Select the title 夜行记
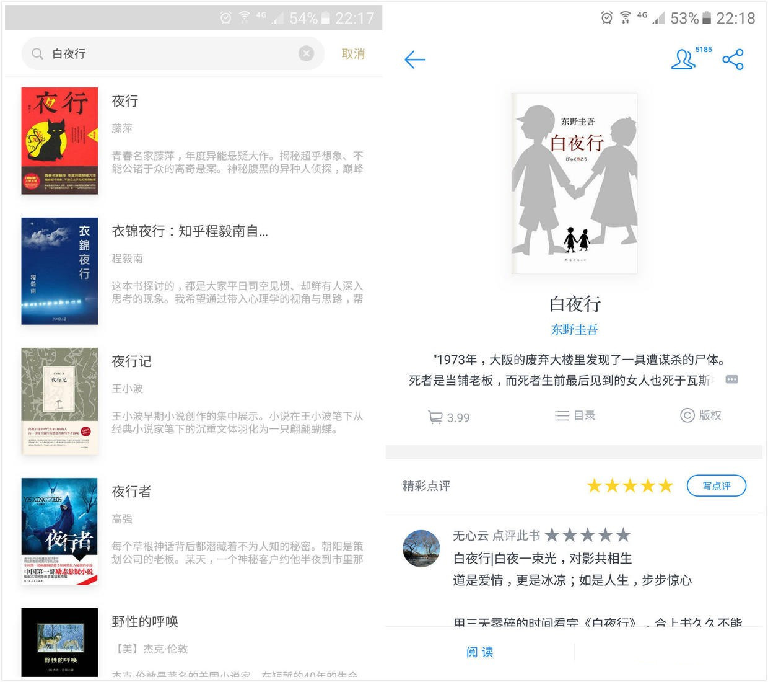Viewport: 768px width, 682px height. (x=131, y=361)
